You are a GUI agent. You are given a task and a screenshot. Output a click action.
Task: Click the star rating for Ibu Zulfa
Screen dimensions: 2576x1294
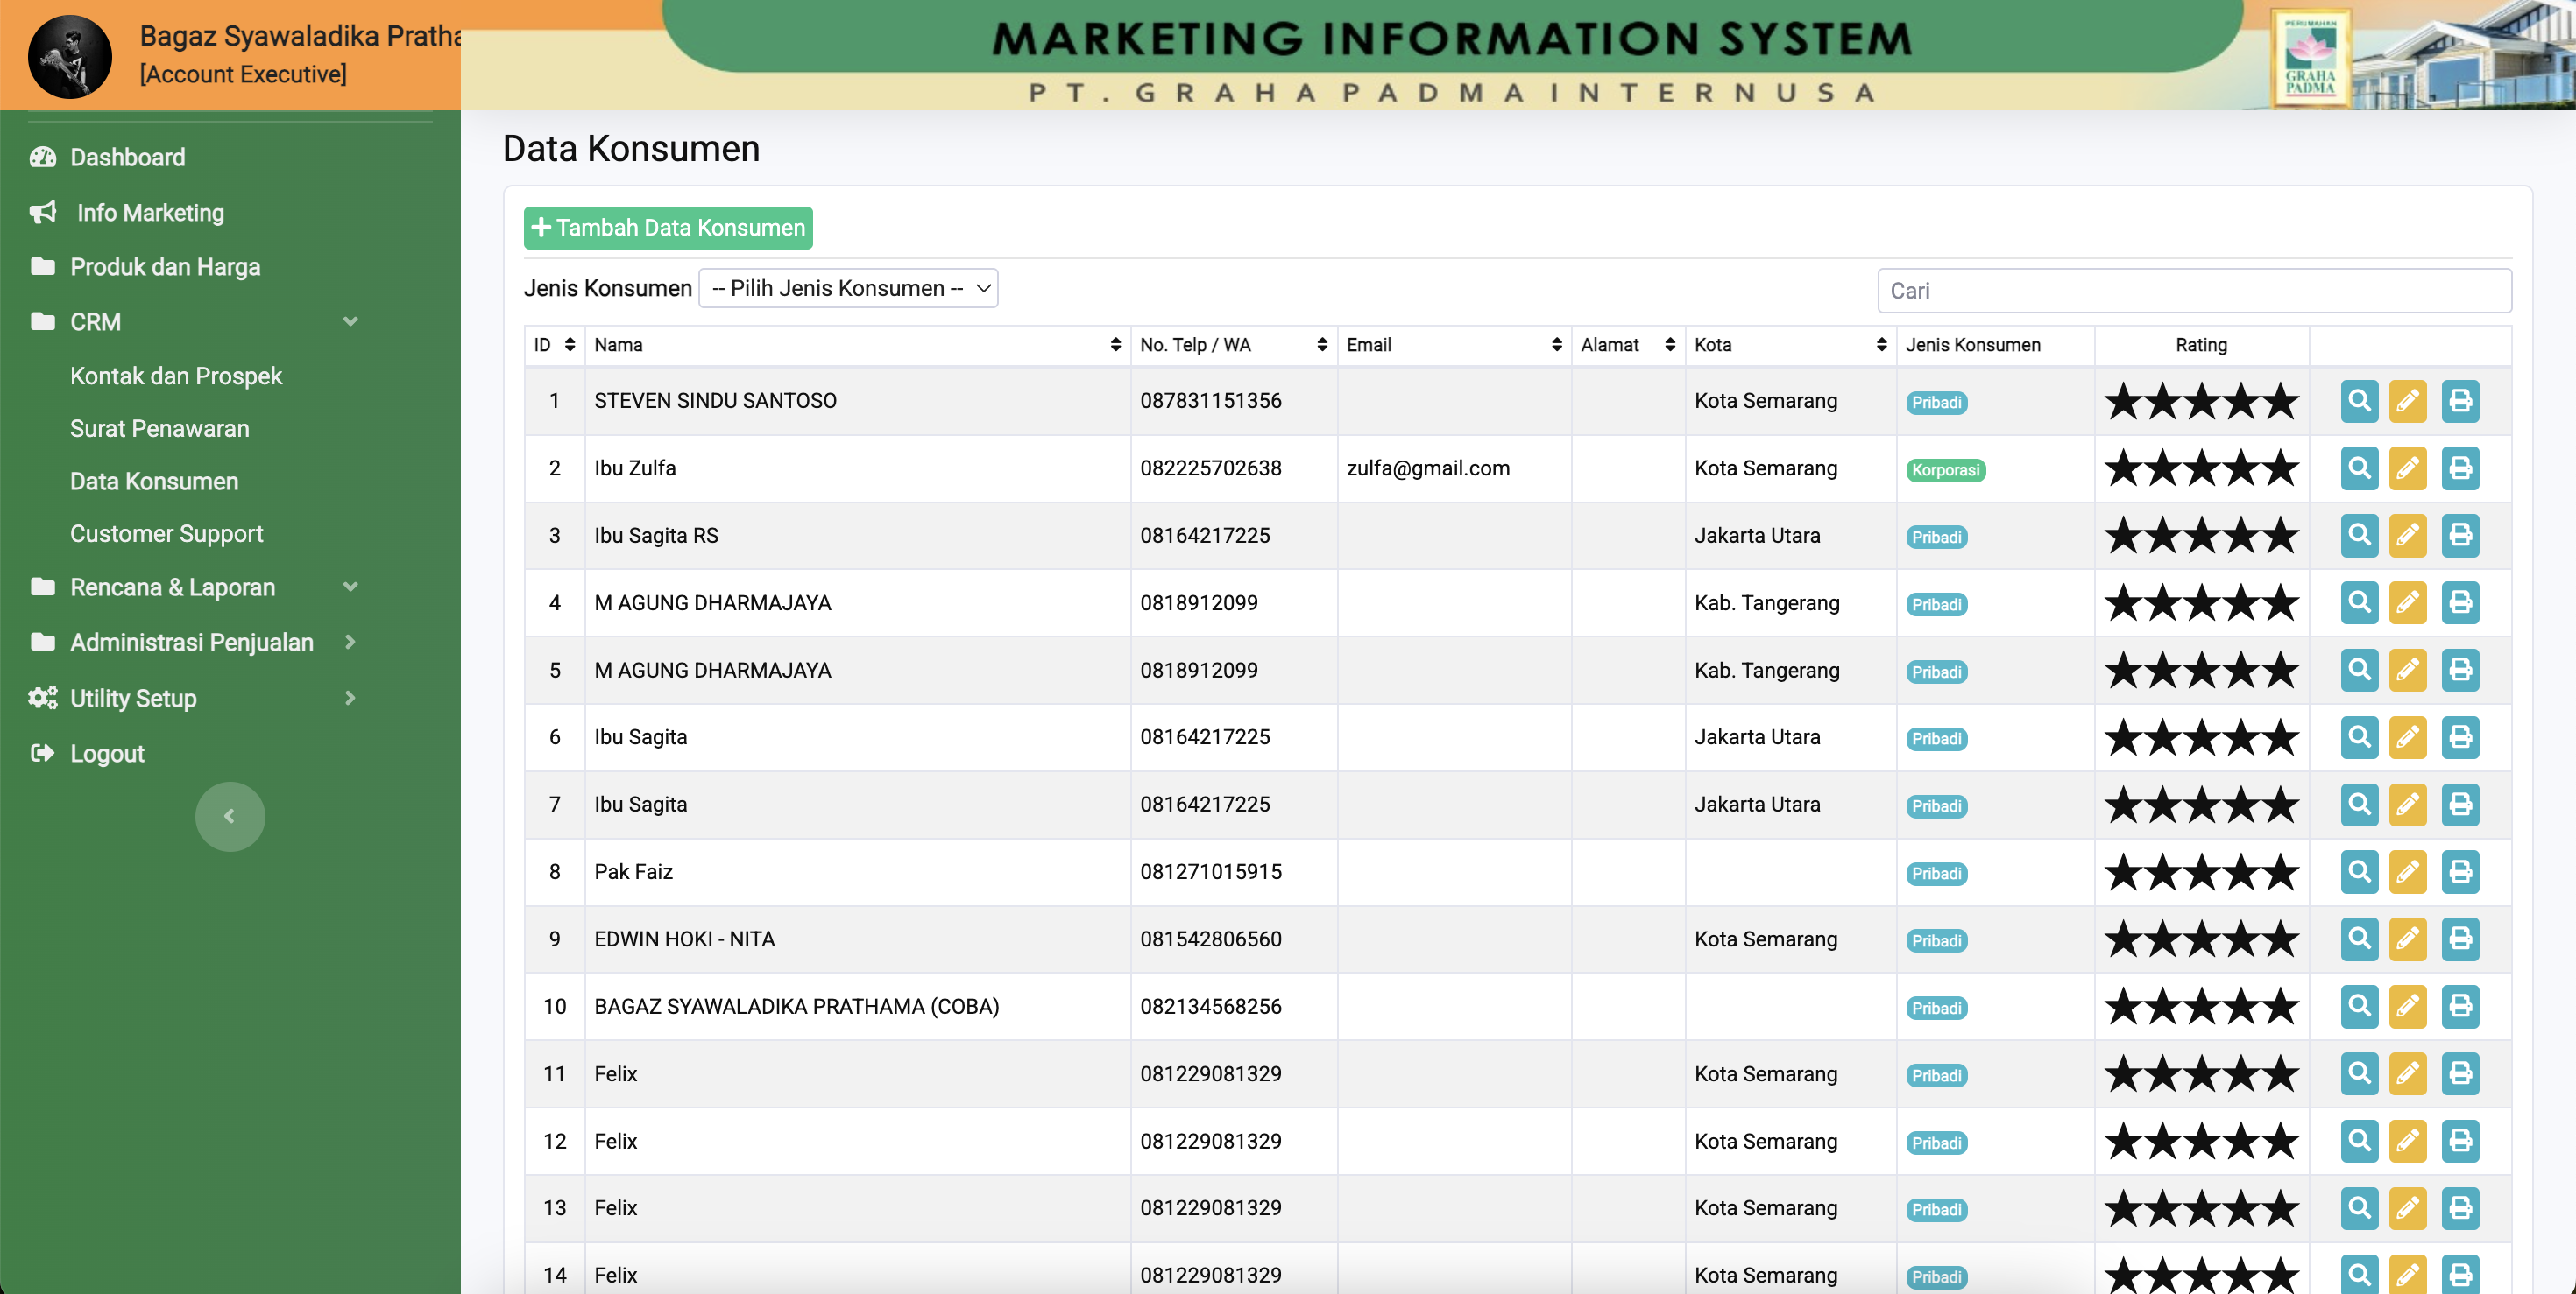tap(2200, 468)
